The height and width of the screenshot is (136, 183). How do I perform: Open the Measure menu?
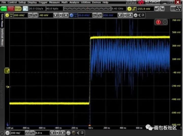(54, 2)
